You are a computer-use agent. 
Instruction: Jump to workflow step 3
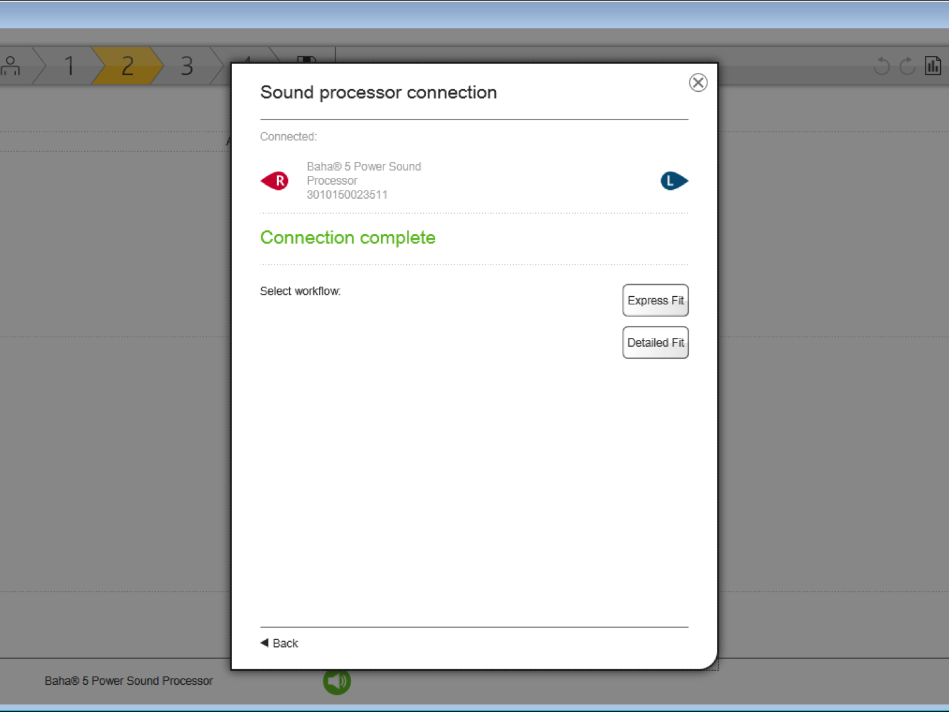187,66
